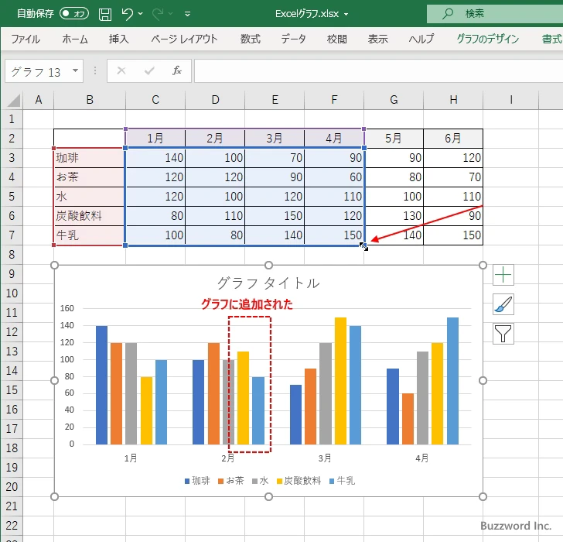Click the Insert Function fx icon

pos(177,70)
